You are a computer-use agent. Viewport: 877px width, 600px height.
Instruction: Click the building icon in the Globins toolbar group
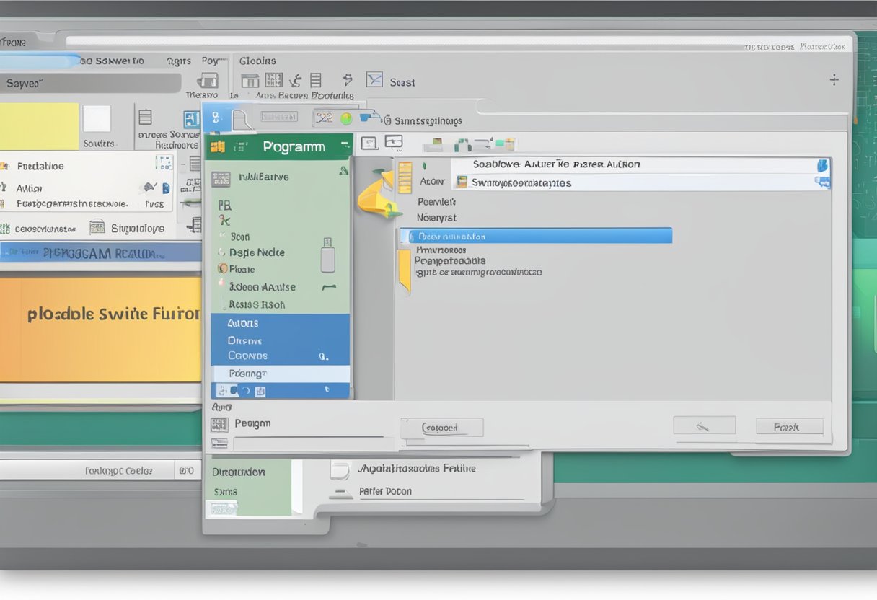[x=250, y=81]
